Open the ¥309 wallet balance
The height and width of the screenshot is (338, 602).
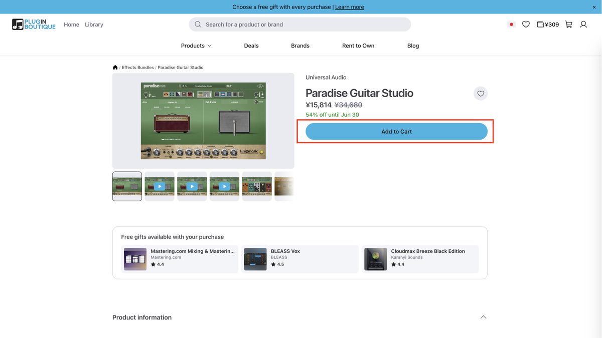[548, 25]
